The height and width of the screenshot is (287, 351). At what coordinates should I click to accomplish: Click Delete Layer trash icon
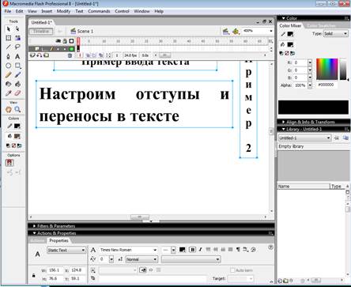tap(70, 55)
